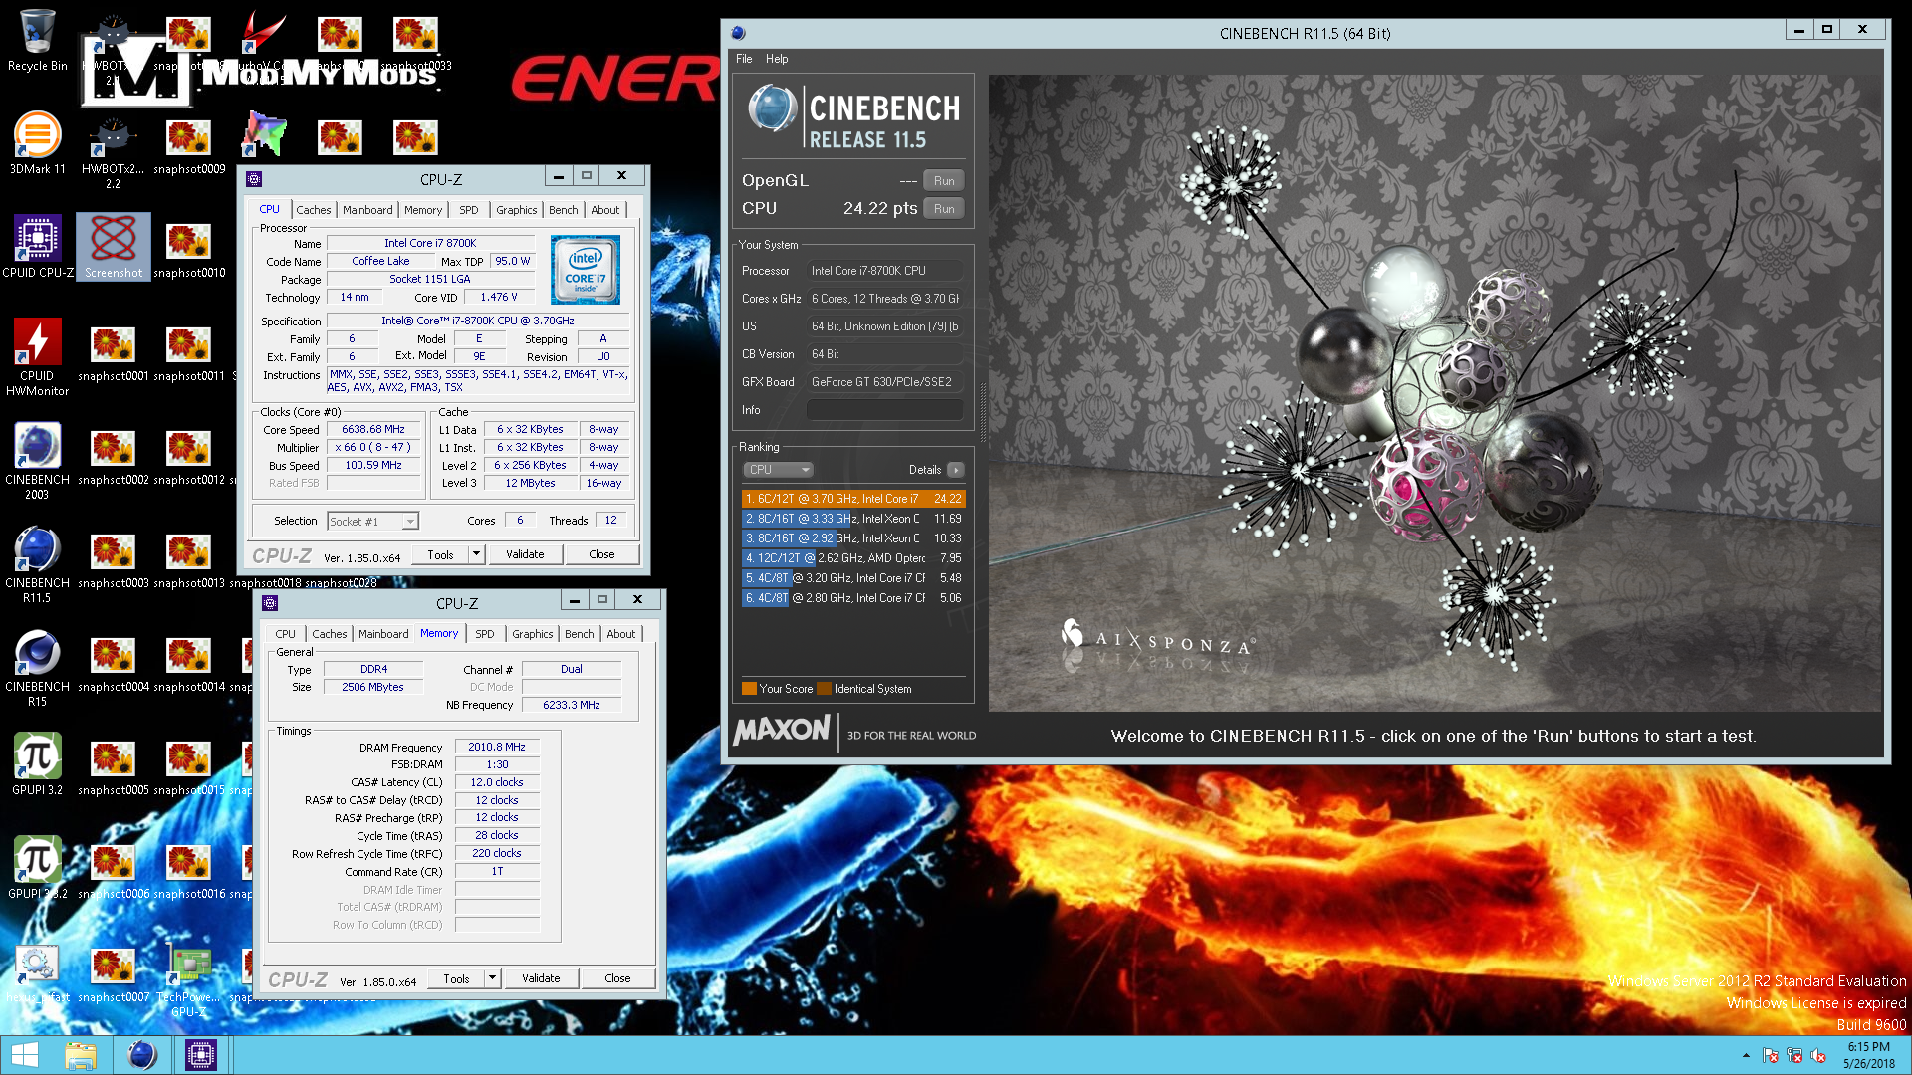Viewport: 1912px width, 1075px height.
Task: Open the 3DMark 11 desktop icon
Action: pos(37,144)
